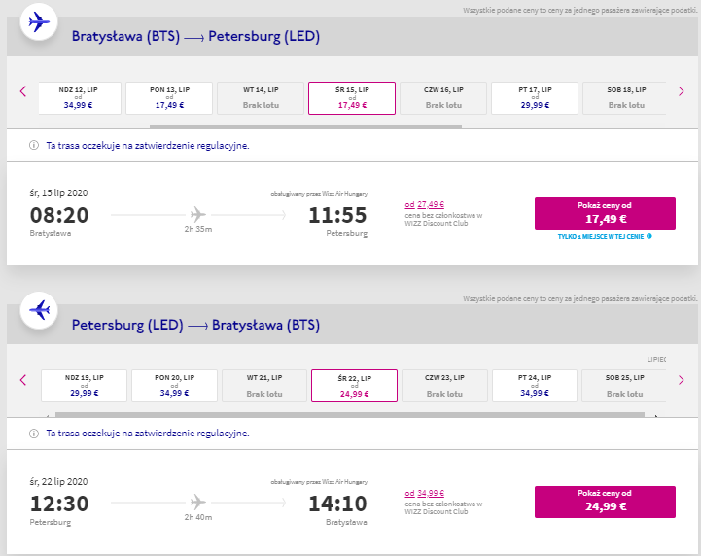Show prices from 17,49 € outbound
The image size is (701, 556).
(605, 214)
